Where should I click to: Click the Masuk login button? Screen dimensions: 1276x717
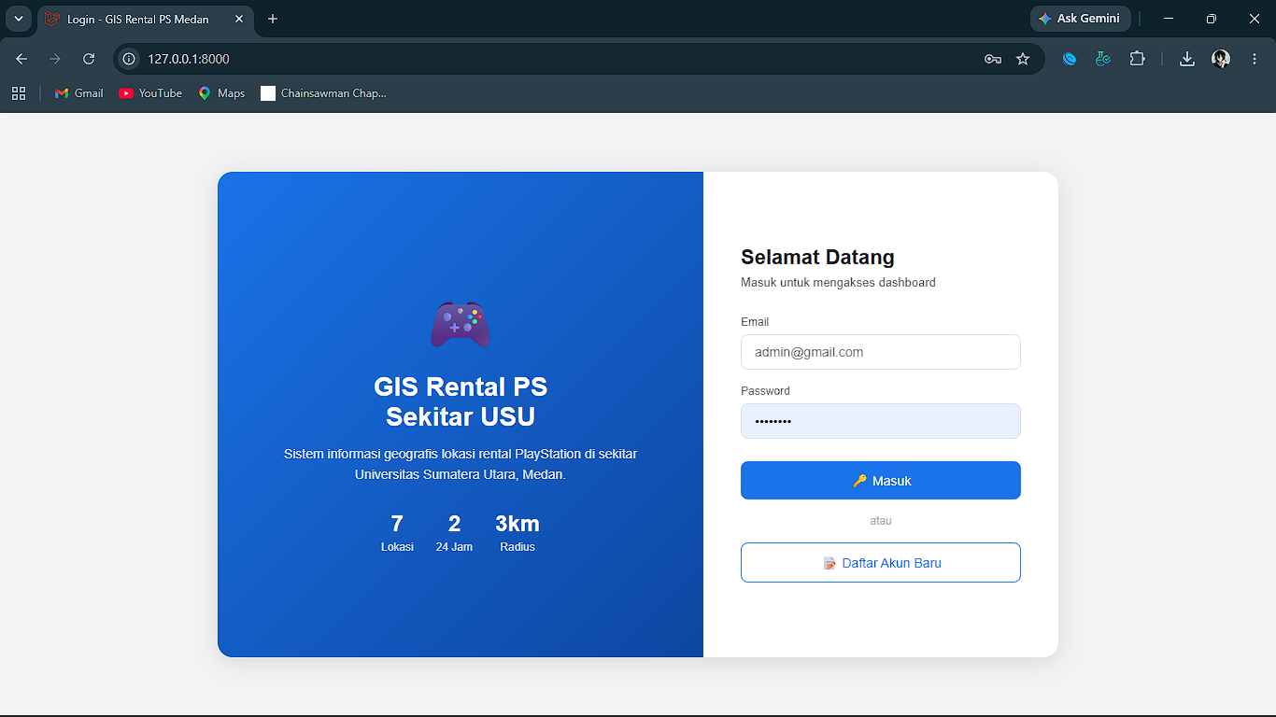coord(881,481)
